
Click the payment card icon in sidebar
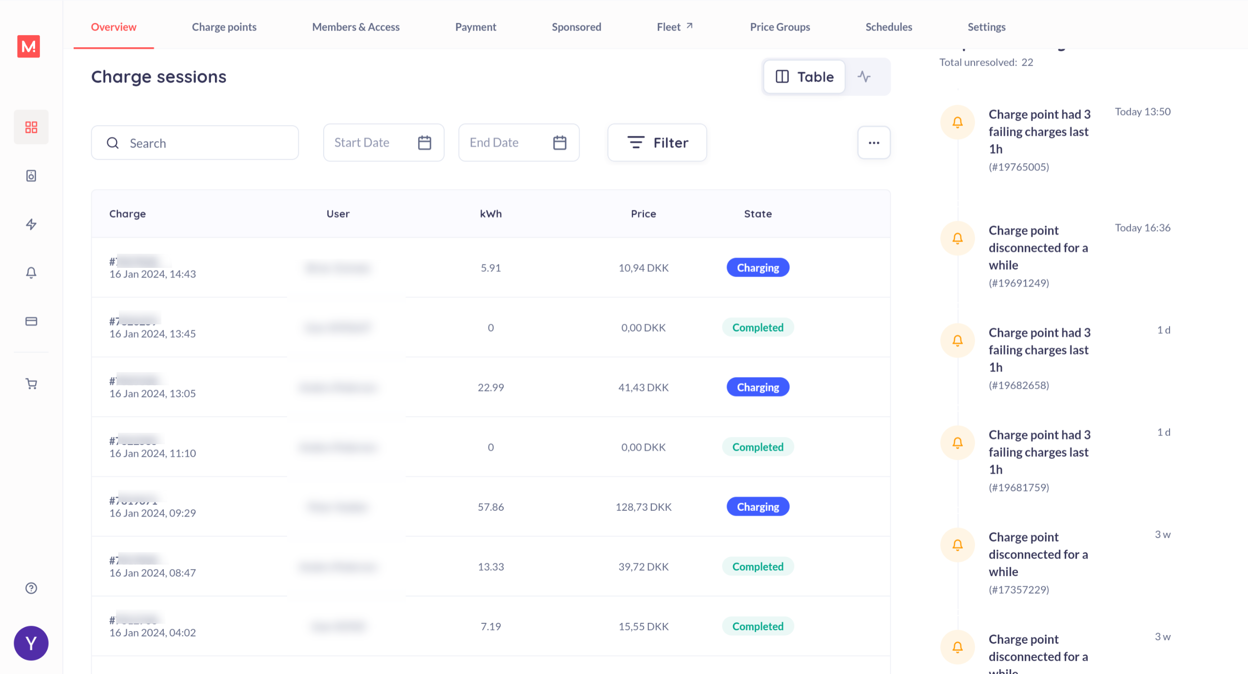point(31,321)
